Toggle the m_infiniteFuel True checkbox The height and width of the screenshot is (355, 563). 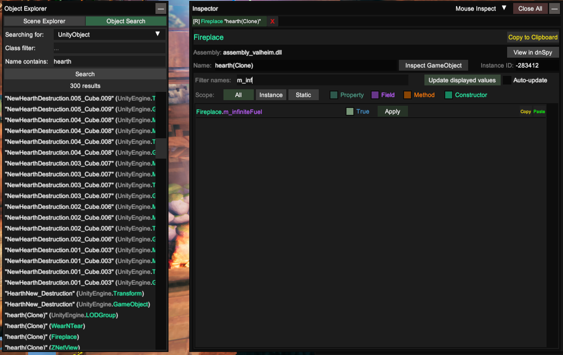(x=350, y=111)
